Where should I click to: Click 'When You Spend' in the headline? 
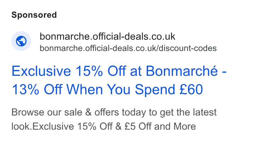(x=121, y=90)
